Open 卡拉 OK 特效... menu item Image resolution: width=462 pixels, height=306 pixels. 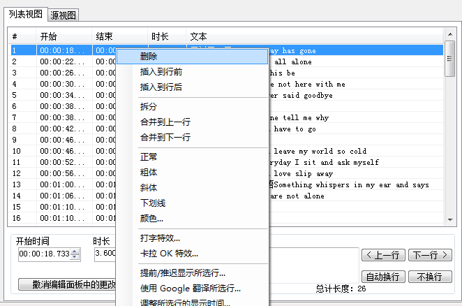192,253
